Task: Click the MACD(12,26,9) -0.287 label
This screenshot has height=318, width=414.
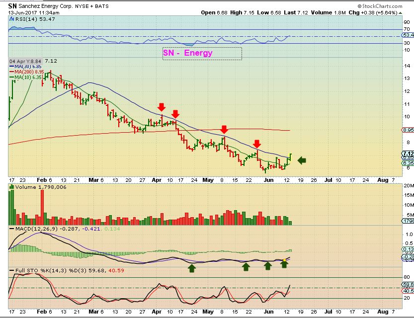Action: point(47,229)
